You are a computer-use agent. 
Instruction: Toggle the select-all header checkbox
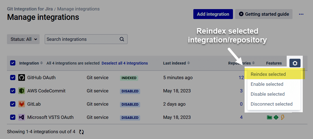[12, 63]
